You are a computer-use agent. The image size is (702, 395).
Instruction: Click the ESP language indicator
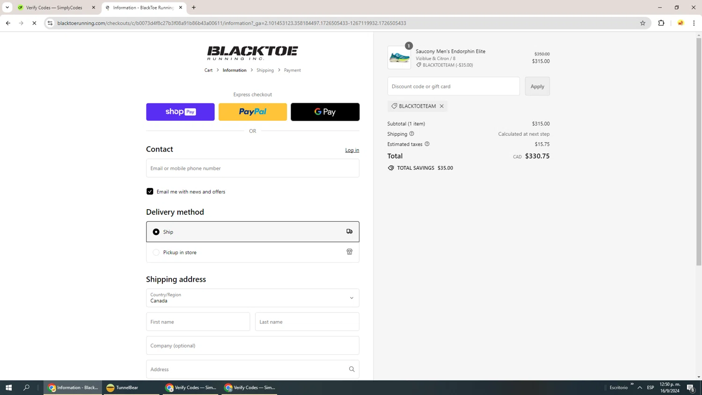(651, 388)
